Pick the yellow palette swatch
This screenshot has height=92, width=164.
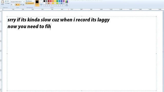[55, 1]
